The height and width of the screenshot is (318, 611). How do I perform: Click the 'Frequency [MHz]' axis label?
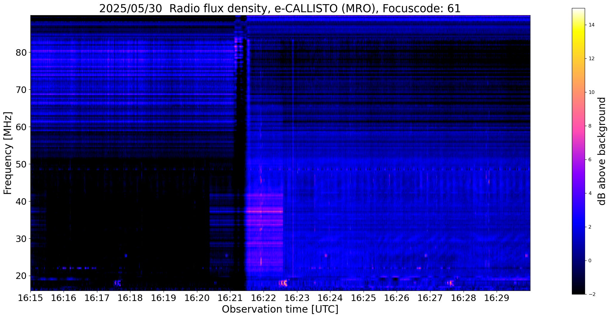(8, 153)
